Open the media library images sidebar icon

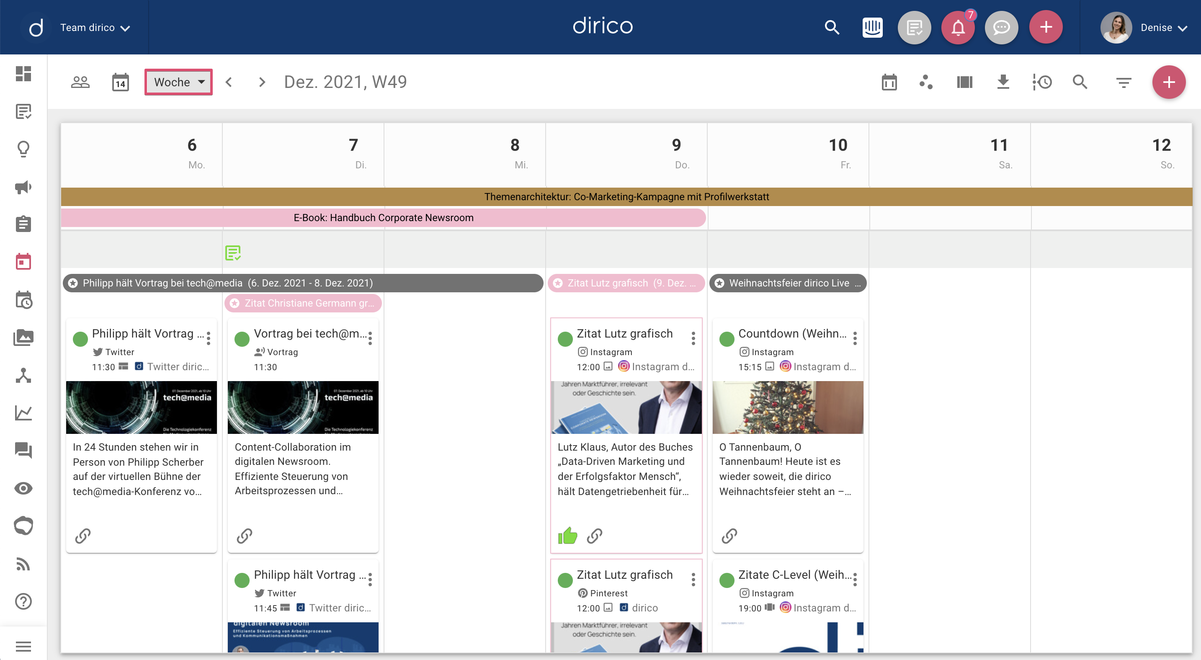tap(23, 337)
